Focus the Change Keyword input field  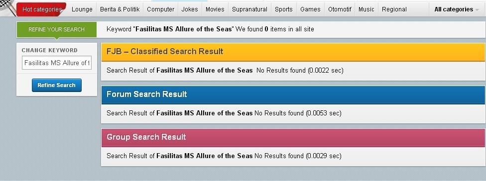(56, 63)
